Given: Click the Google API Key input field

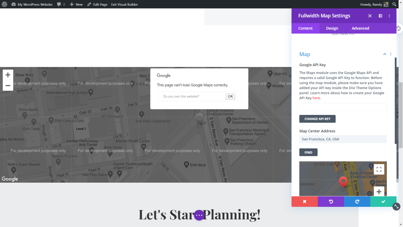Looking at the screenshot, I should point(343,107).
